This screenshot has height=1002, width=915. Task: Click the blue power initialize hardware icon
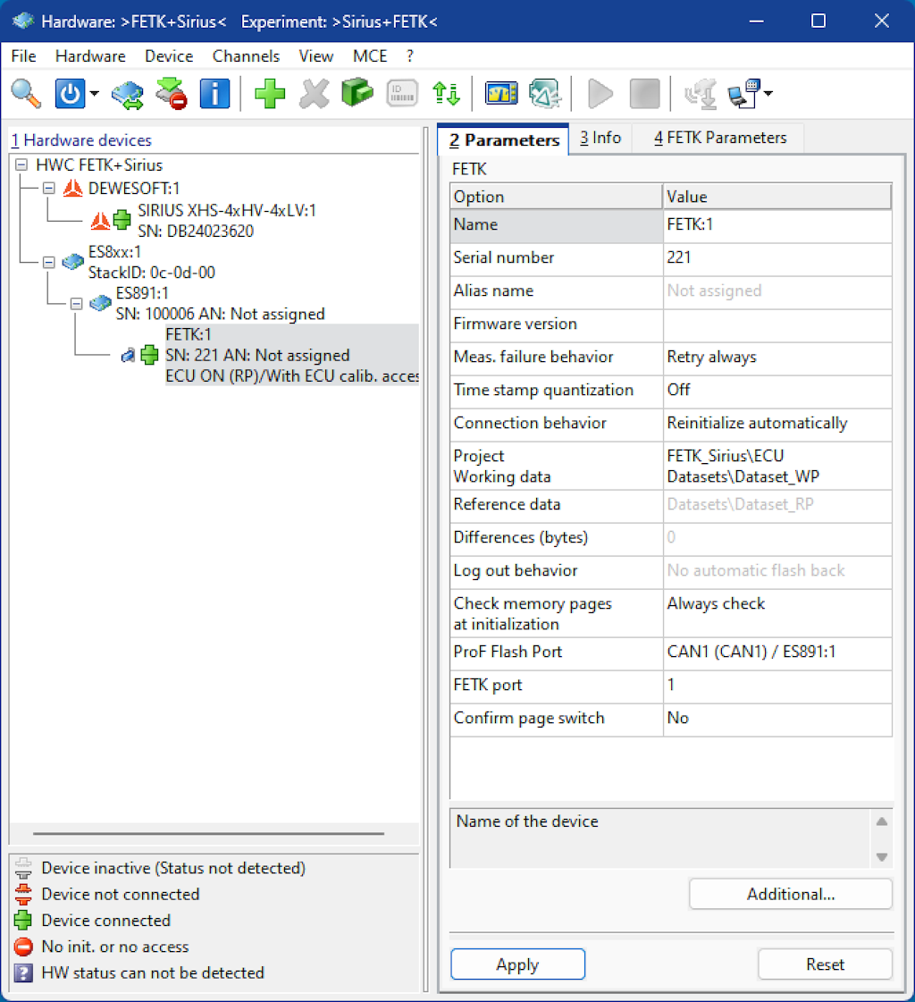[x=70, y=93]
